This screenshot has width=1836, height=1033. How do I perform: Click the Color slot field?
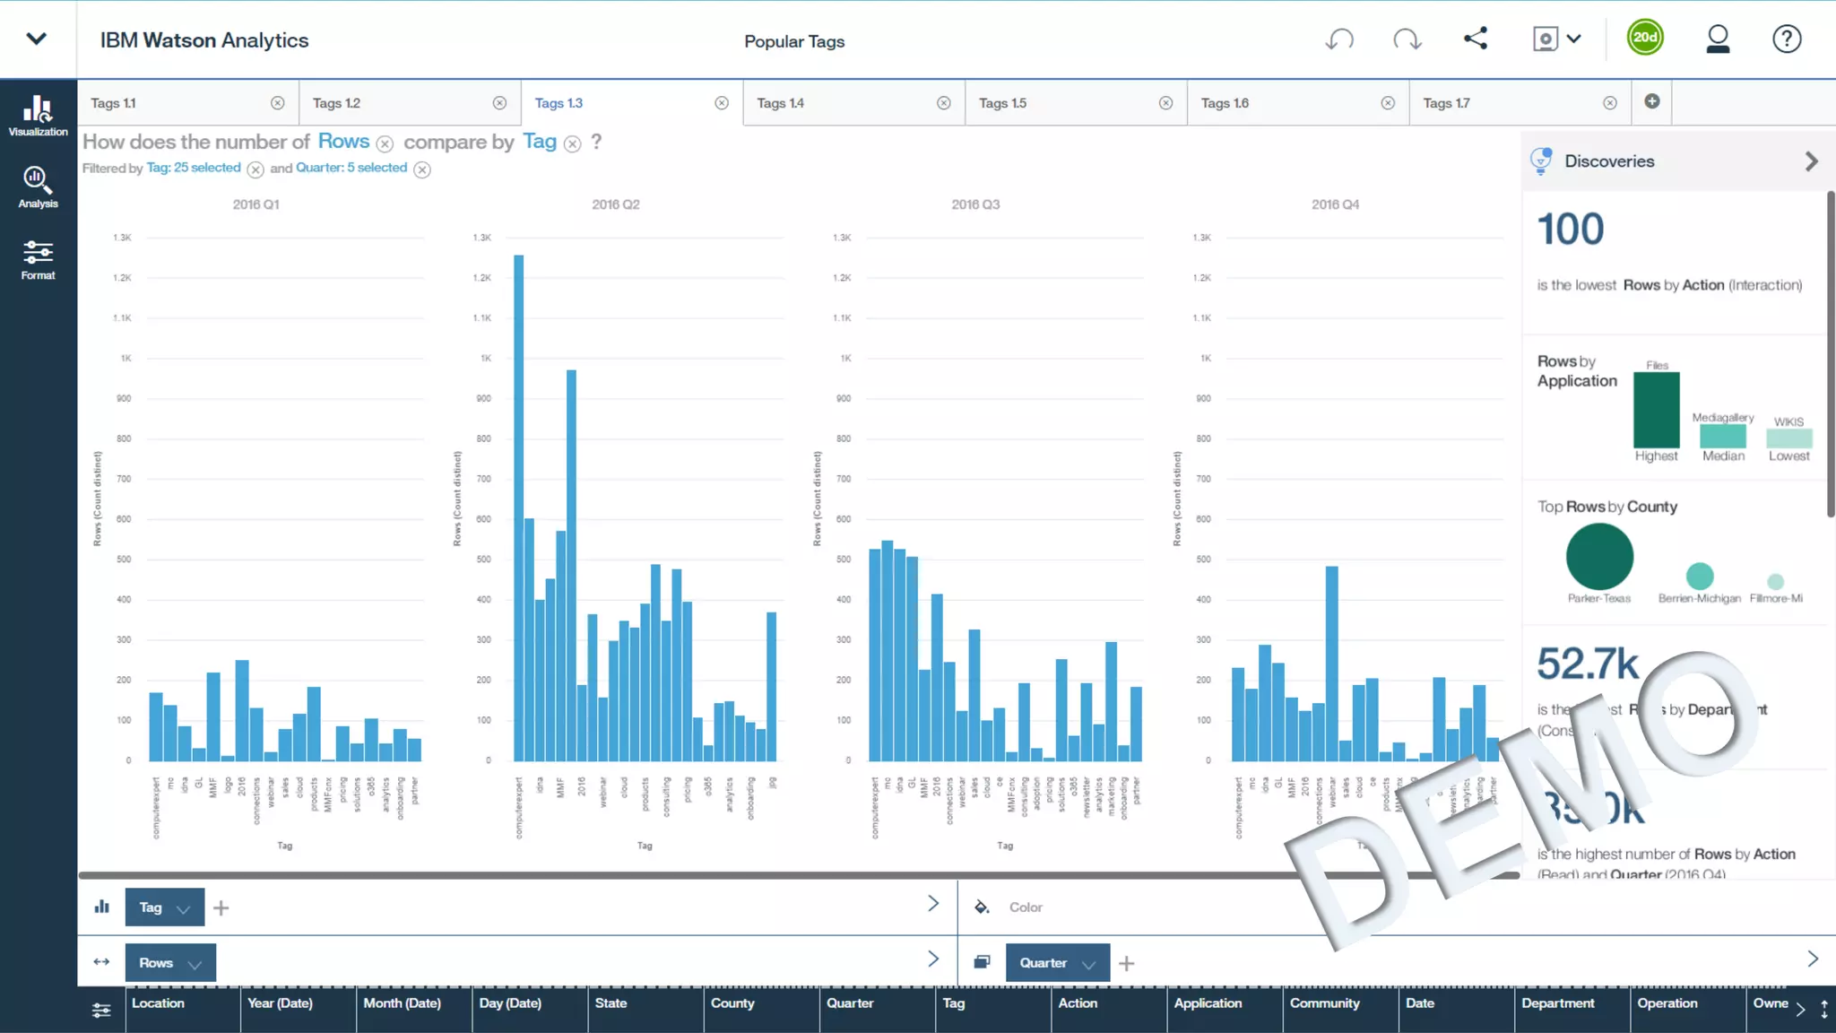tap(1026, 907)
